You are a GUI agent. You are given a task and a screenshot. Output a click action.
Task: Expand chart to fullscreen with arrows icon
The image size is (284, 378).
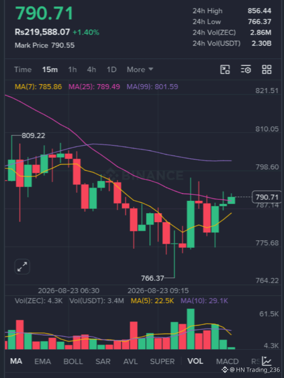(x=22, y=267)
